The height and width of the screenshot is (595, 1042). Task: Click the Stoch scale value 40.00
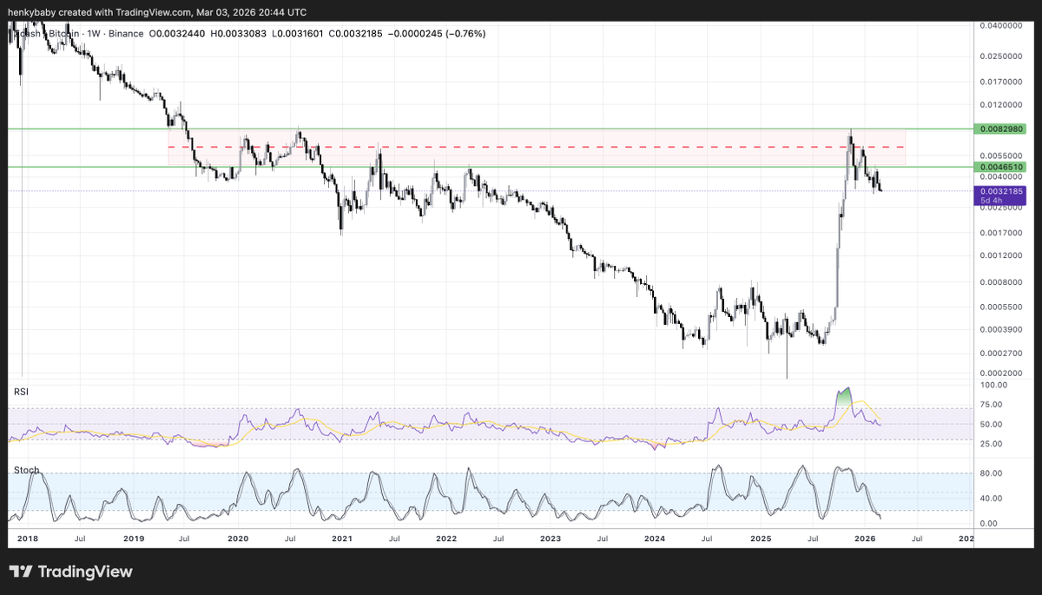[993, 499]
